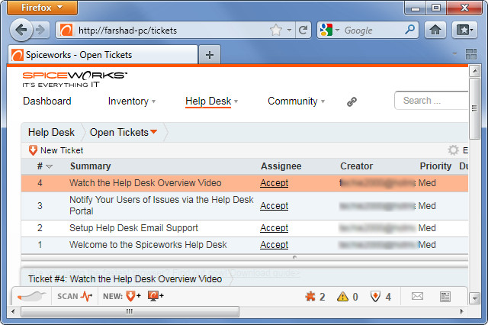Screen dimensions: 488x325
Task: Click the Creator column header
Action: [x=356, y=166]
